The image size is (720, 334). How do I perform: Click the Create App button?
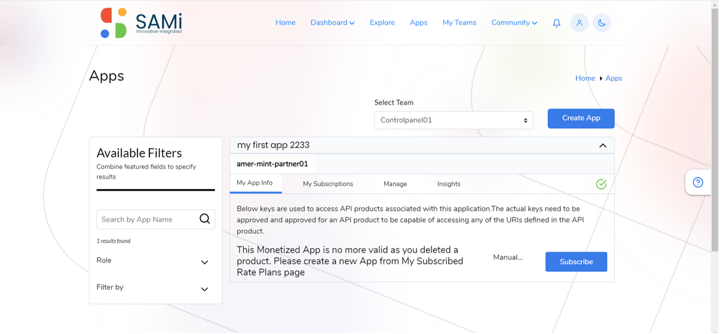[x=581, y=118]
